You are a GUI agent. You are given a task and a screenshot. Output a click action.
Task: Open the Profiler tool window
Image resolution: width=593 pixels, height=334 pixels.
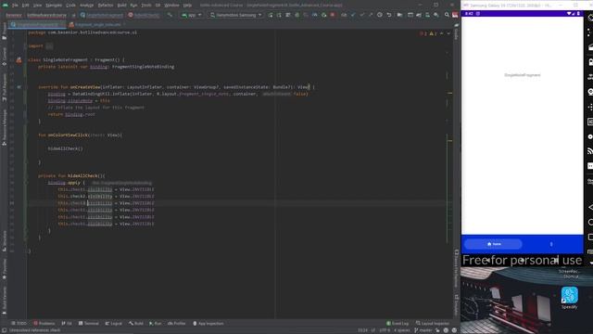[177, 324]
